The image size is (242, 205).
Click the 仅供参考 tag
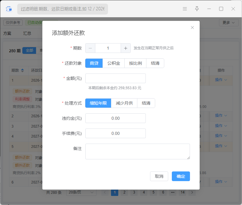pos(13,23)
